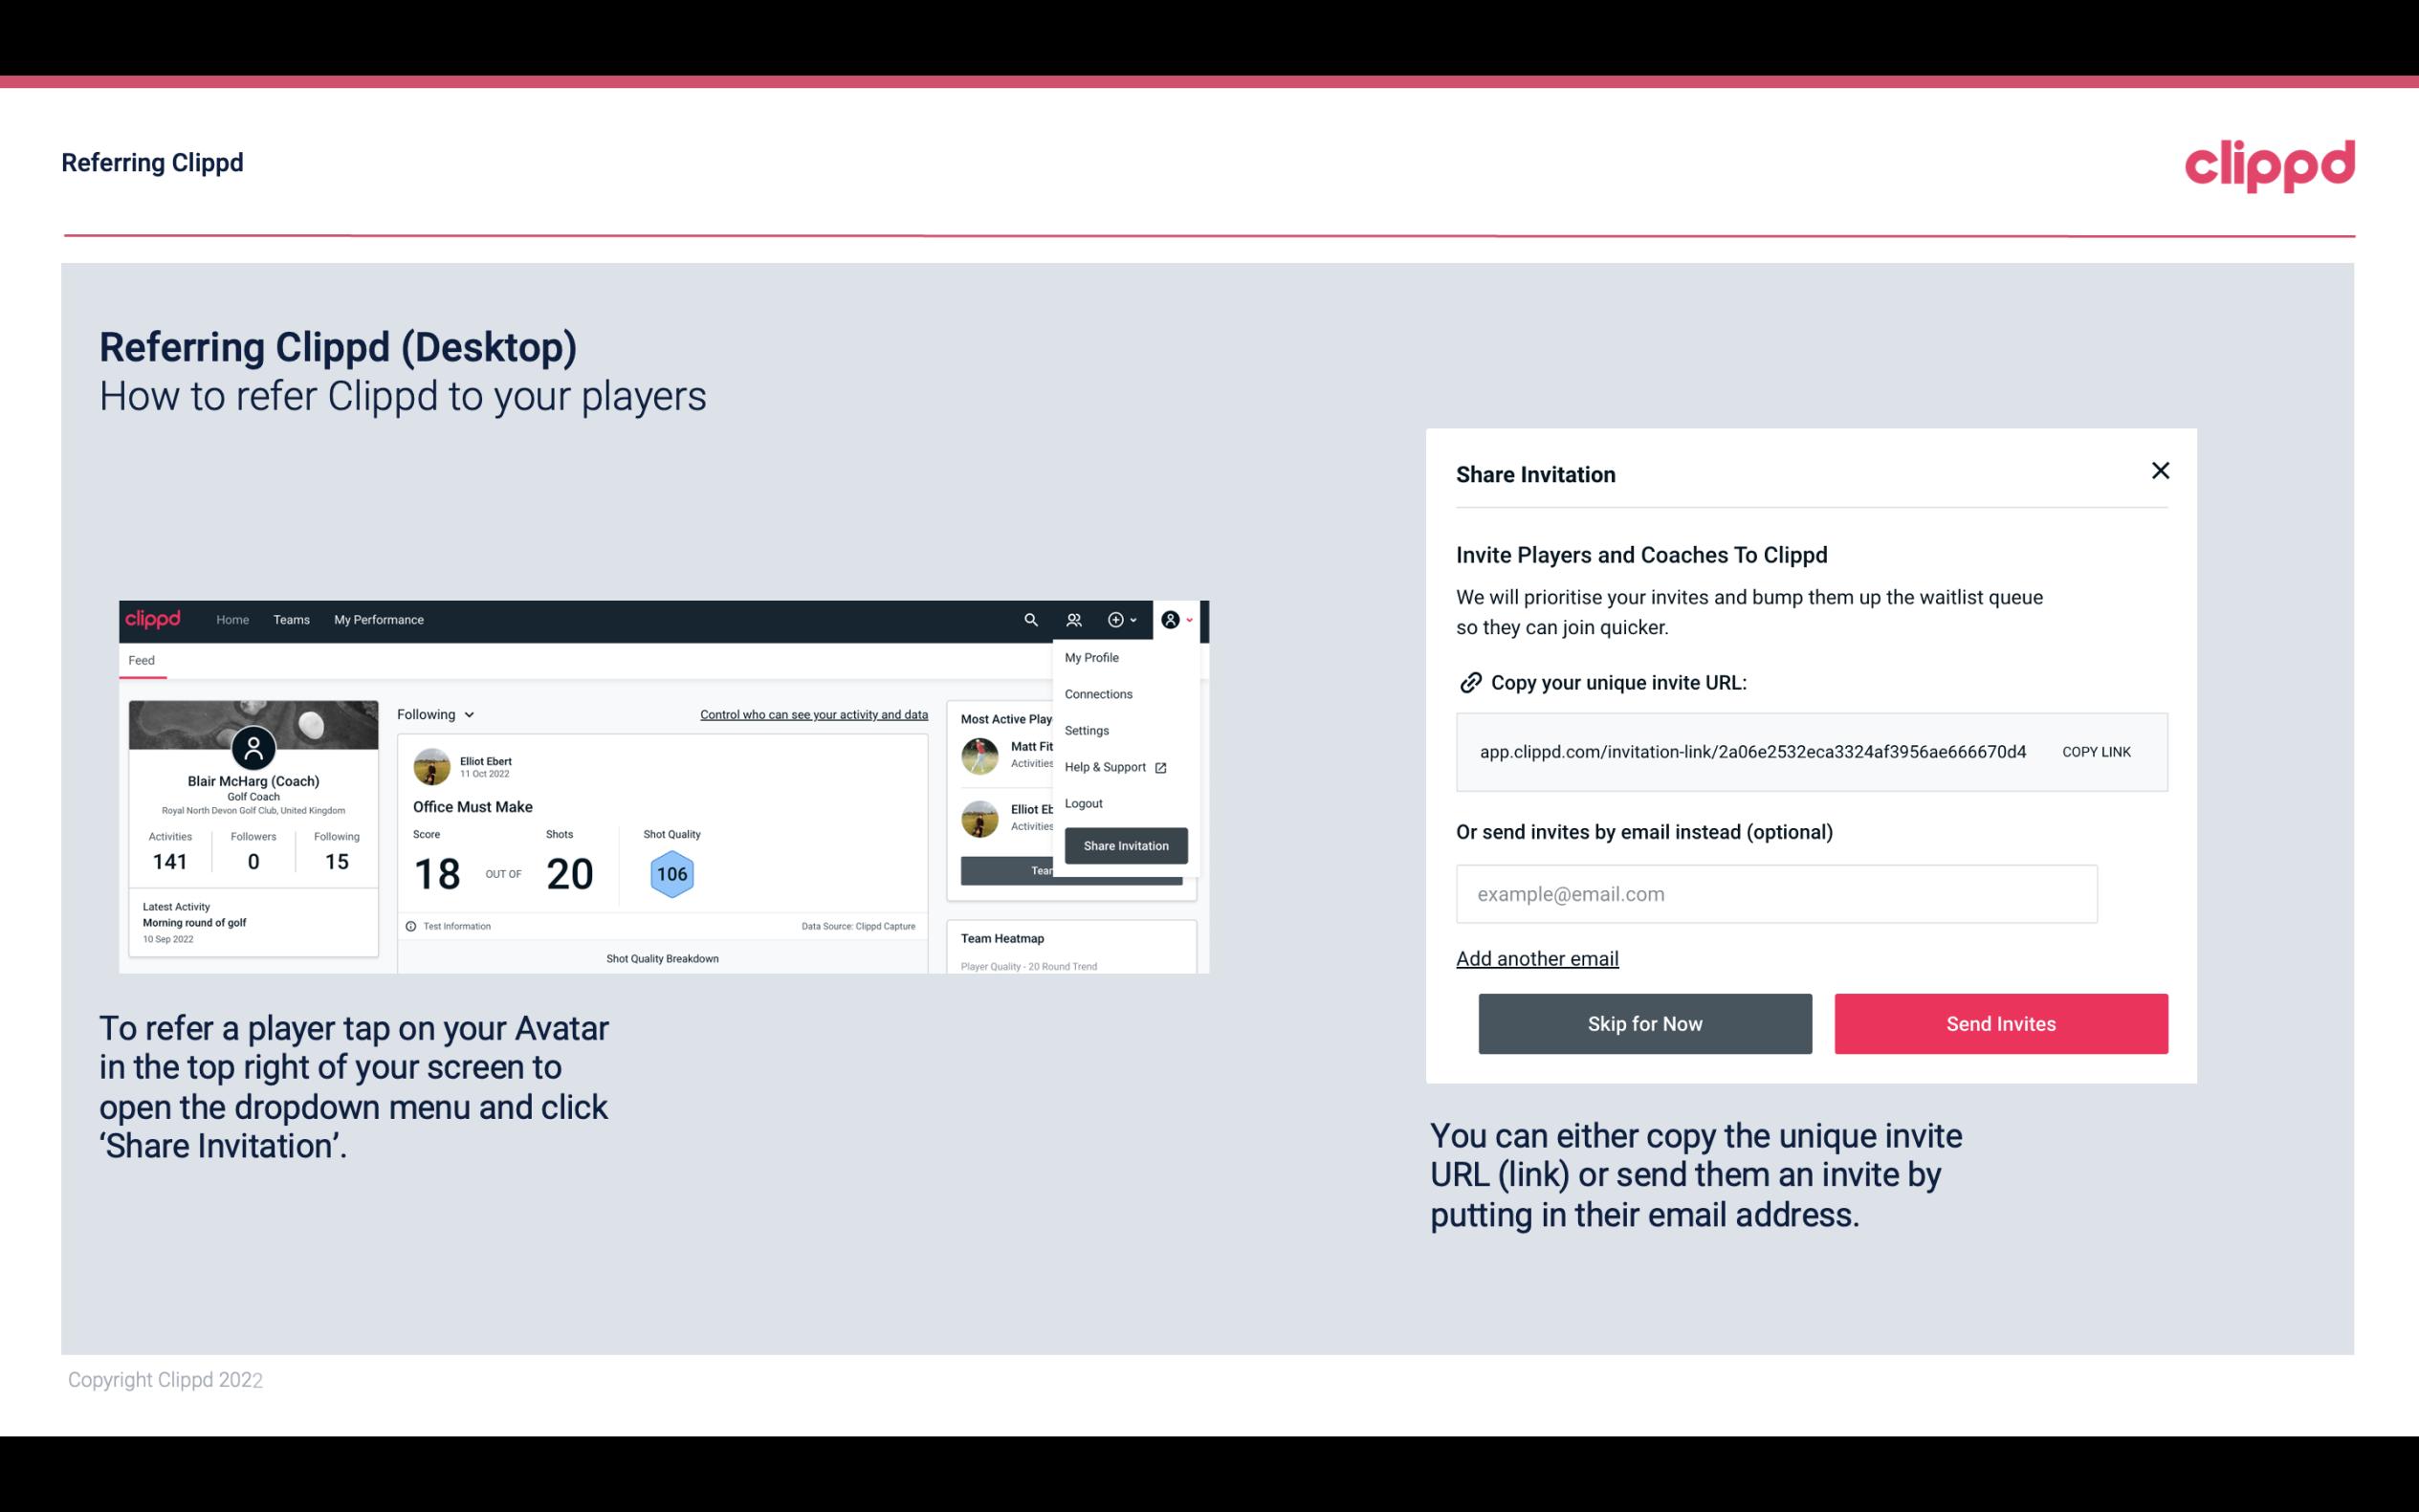2419x1512 pixels.
Task: Click 'Add another email' link below input
Action: 1536,958
